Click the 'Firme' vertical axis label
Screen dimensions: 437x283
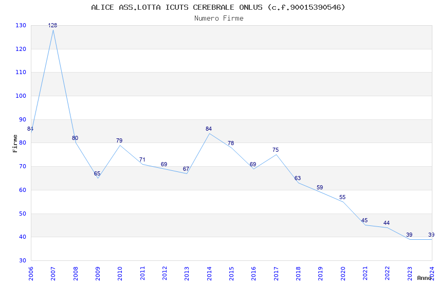15,144
